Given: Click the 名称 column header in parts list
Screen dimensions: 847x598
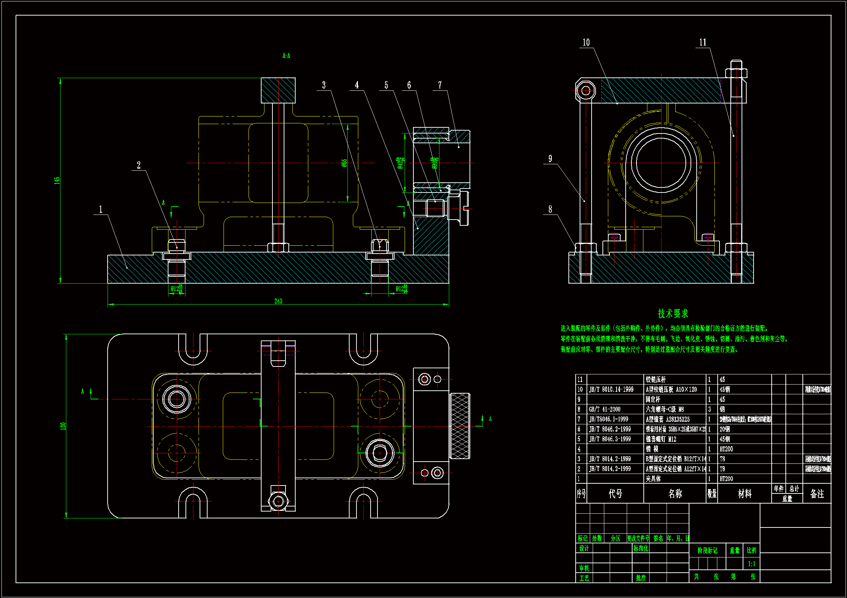Looking at the screenshot, I should tap(675, 493).
